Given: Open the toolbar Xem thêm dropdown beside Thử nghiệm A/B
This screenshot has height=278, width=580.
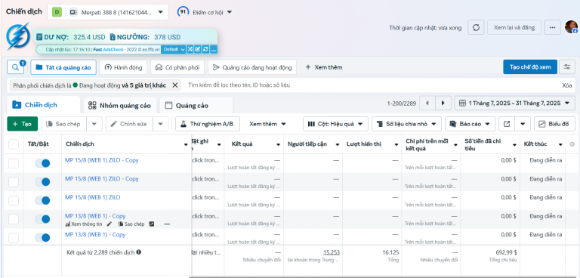Looking at the screenshot, I should (x=268, y=124).
